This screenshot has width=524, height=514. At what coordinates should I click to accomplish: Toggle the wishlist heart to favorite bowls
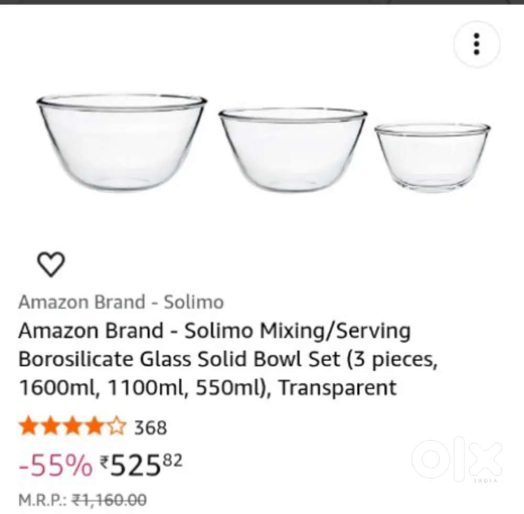click(51, 264)
